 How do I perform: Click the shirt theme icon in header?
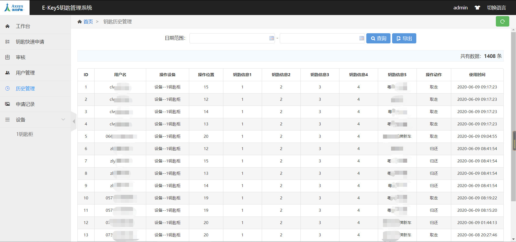(477, 8)
